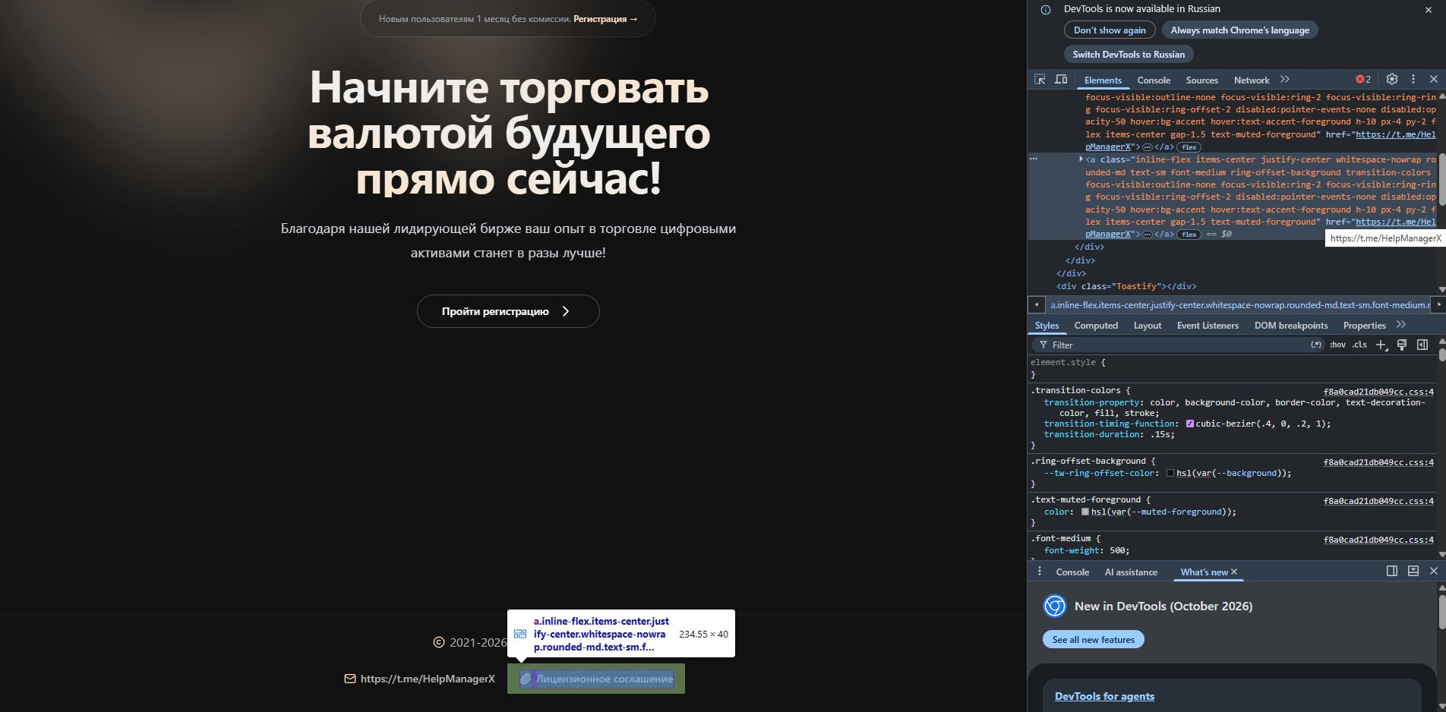
Task: Open the Регистрация link in top banner
Action: (605, 19)
